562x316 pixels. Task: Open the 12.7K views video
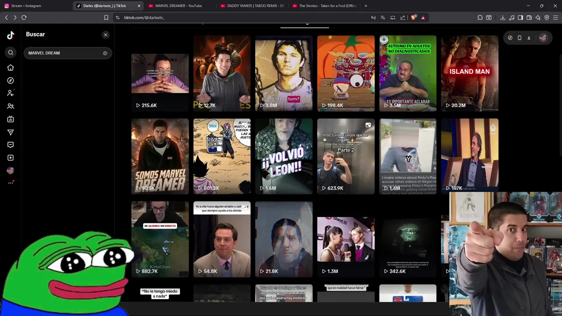tap(222, 73)
